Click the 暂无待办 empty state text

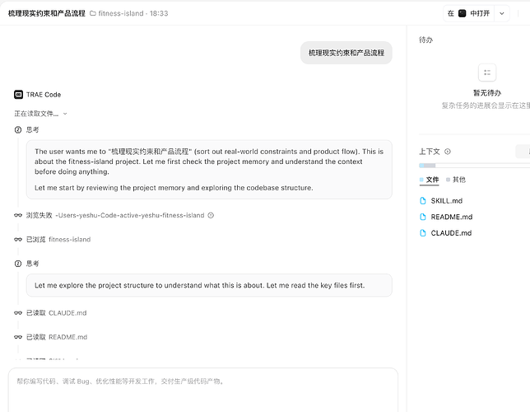(x=487, y=93)
